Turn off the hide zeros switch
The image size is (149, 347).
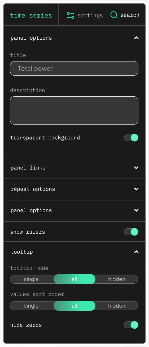(x=131, y=325)
